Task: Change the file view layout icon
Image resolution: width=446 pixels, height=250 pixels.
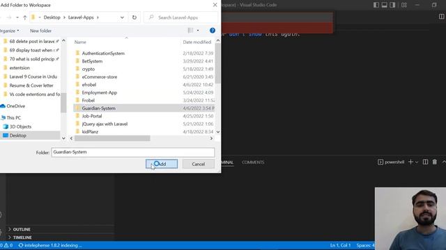Action: click(x=190, y=31)
